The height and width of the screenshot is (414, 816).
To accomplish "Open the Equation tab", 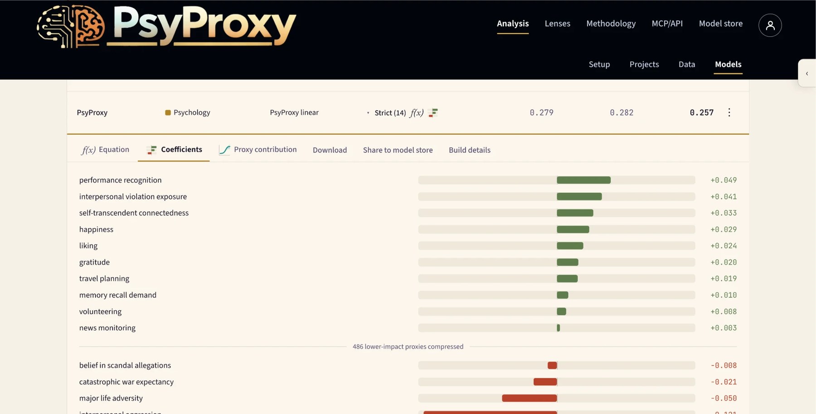I will click(105, 150).
